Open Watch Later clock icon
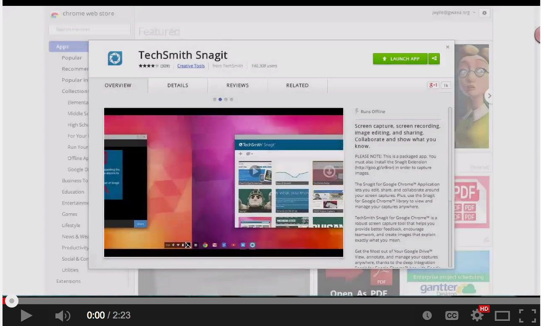This screenshot has width=541, height=326. 427,316
